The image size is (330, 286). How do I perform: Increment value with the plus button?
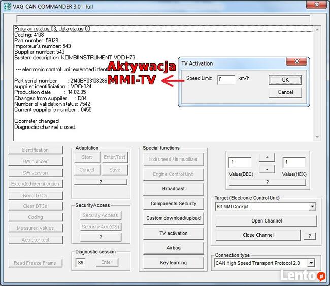[267, 157]
